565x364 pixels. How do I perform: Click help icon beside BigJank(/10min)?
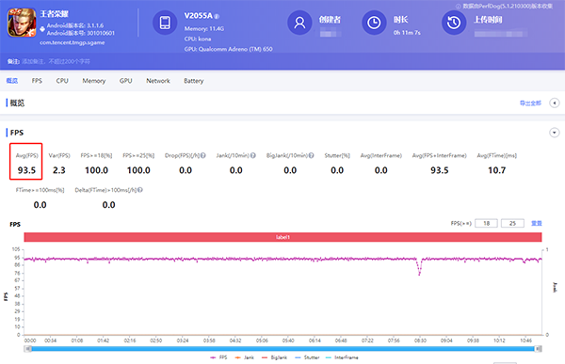coord(312,155)
